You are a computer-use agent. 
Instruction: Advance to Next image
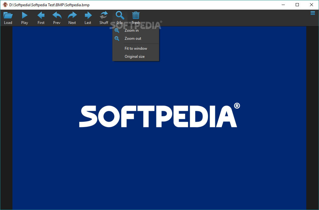[x=72, y=18]
